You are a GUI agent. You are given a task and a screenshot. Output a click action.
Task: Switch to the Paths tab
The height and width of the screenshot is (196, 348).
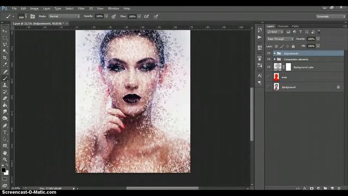point(295,26)
